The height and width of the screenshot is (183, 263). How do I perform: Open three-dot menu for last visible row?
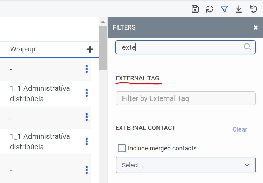click(87, 170)
